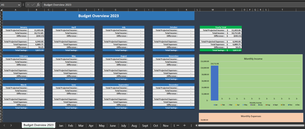
Task: Add a new sheet with plus icon
Action: (x=185, y=125)
